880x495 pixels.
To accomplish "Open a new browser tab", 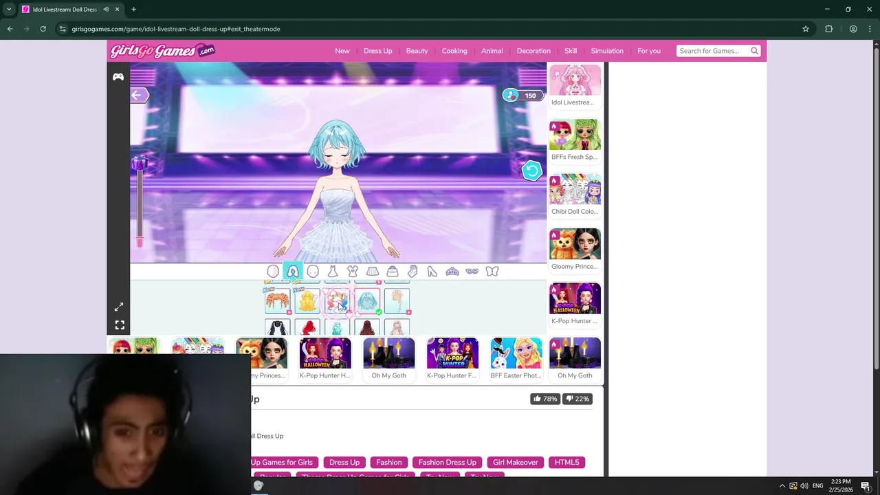I will click(133, 10).
